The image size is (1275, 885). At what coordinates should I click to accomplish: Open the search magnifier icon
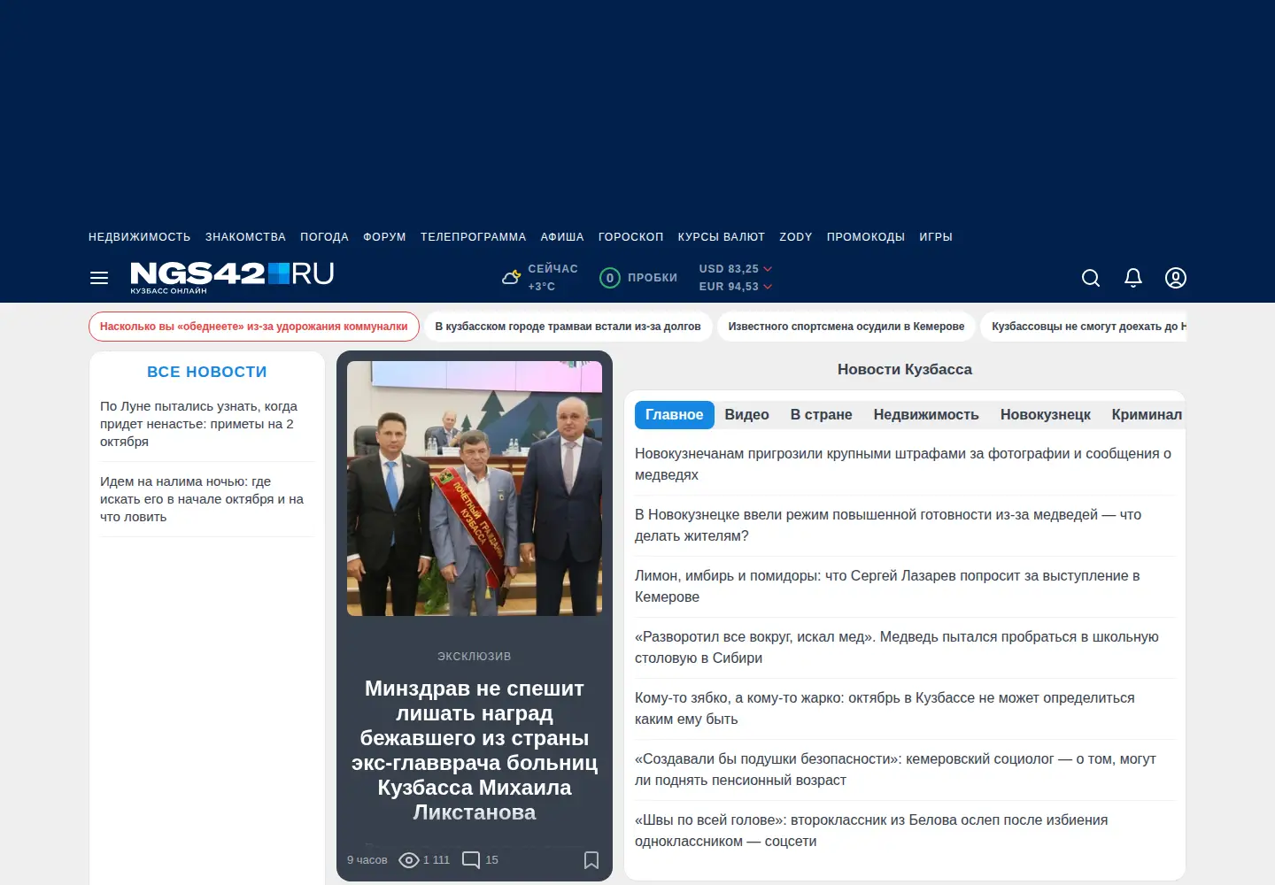1091,278
